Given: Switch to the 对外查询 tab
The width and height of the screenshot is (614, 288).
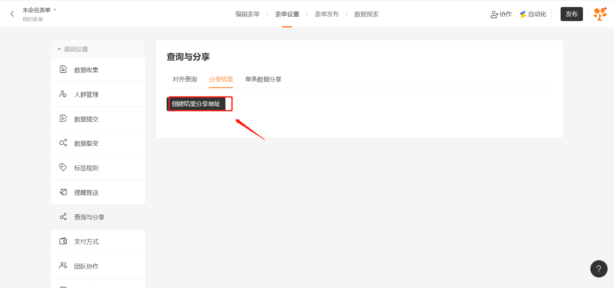Looking at the screenshot, I should pyautogui.click(x=185, y=79).
